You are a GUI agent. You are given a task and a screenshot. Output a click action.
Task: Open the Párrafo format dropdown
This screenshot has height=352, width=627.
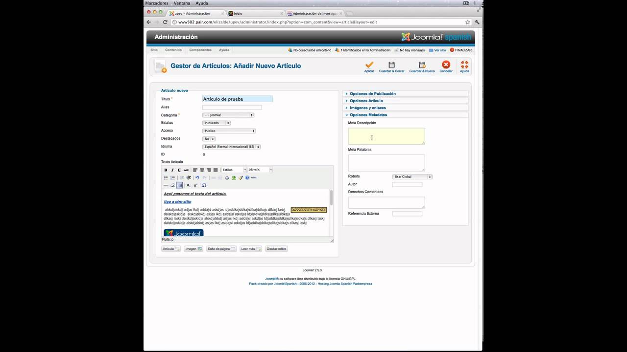pos(260,170)
